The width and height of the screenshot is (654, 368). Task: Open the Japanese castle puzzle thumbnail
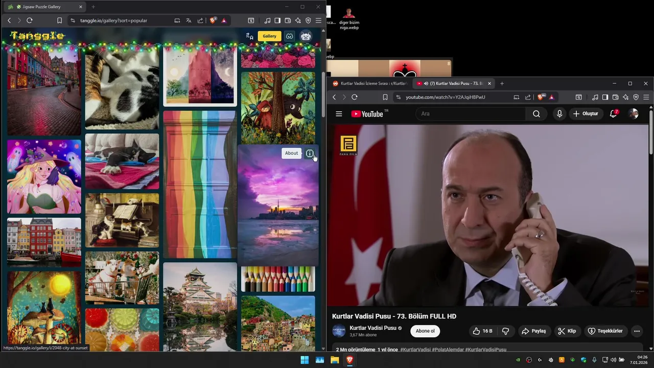coord(200,307)
